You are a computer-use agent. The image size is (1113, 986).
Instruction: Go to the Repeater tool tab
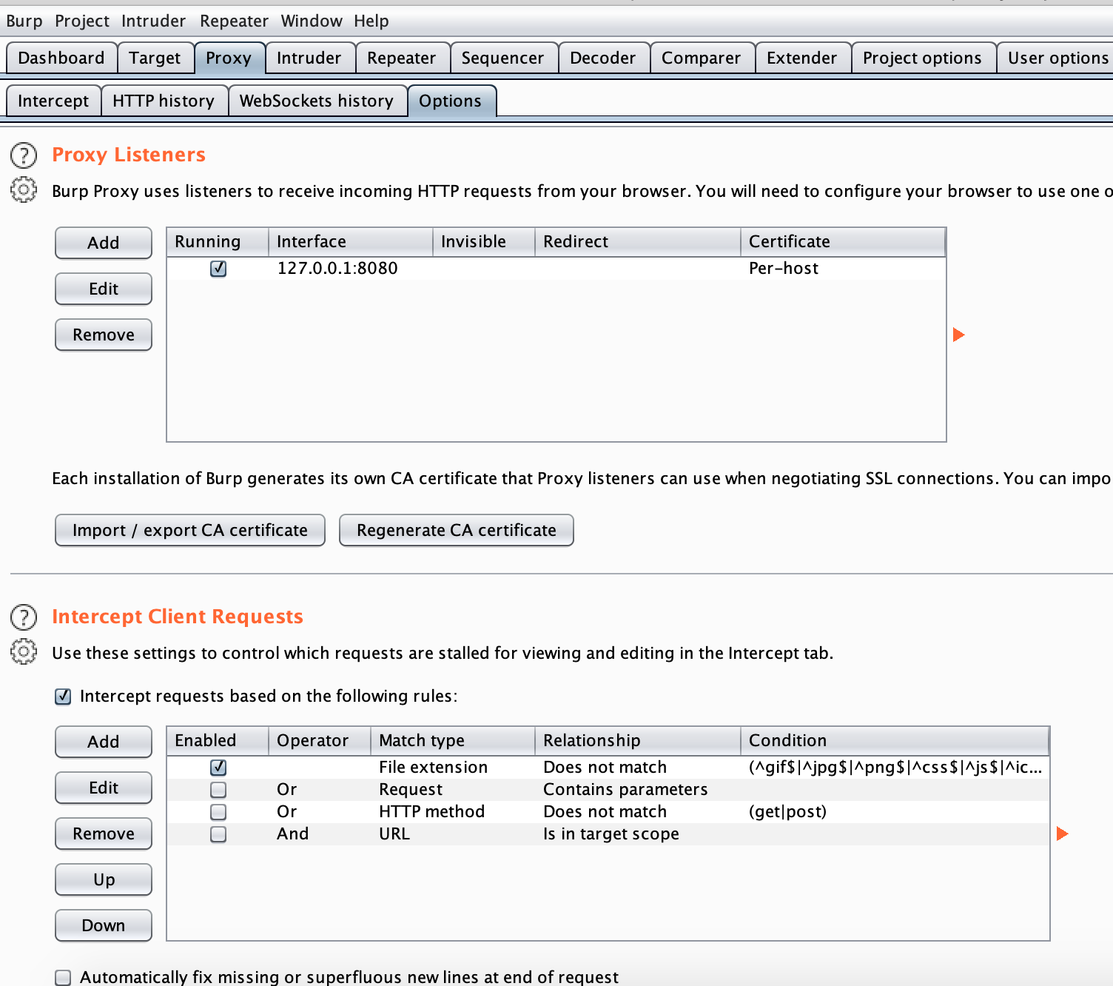(x=402, y=58)
